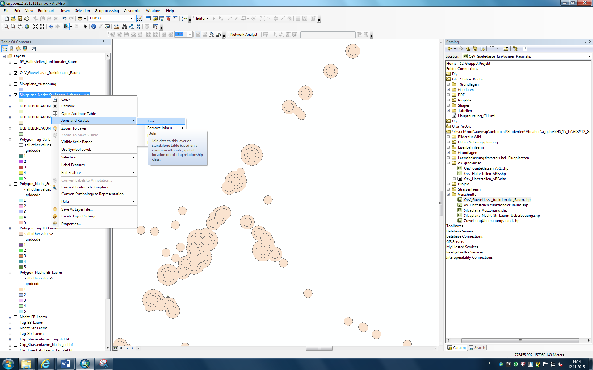Select the Pan hand tool
This screenshot has height=370, width=593.
[x=20, y=27]
